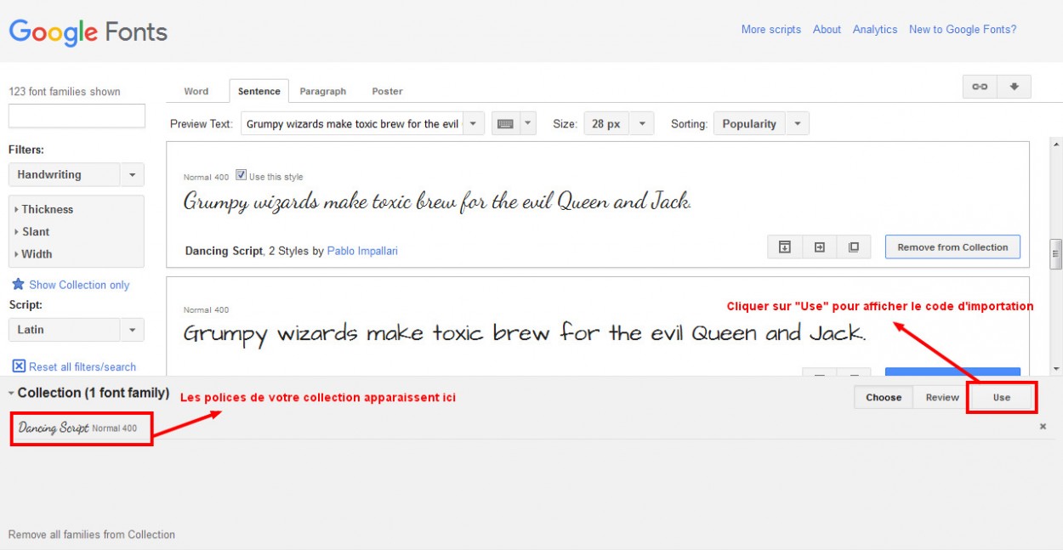This screenshot has width=1063, height=550.
Task: Click the Remove from Collection button
Action: point(952,247)
